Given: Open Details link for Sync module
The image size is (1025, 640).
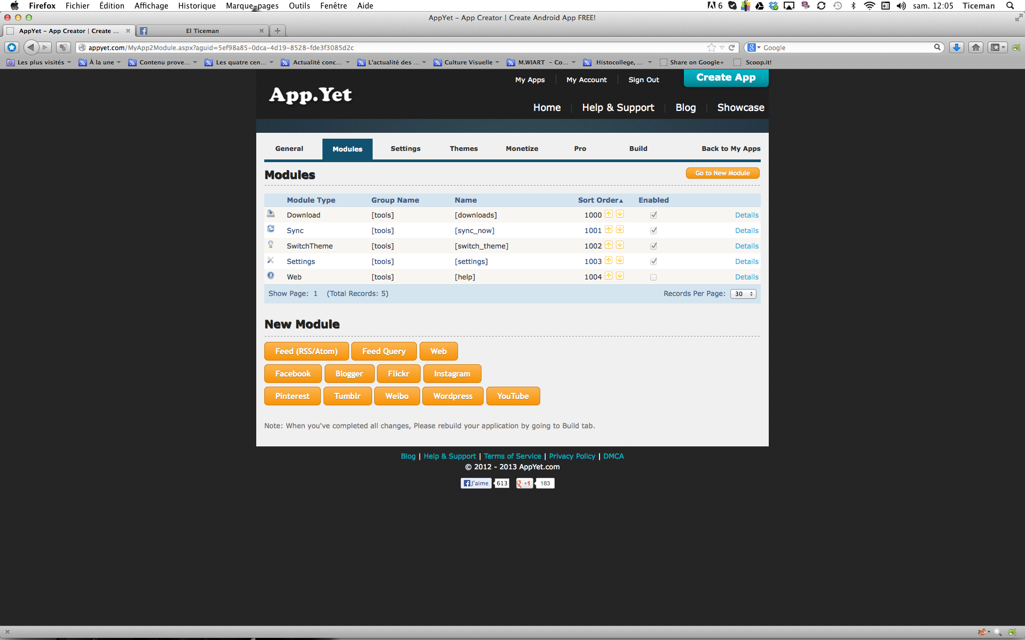Looking at the screenshot, I should click(x=746, y=230).
